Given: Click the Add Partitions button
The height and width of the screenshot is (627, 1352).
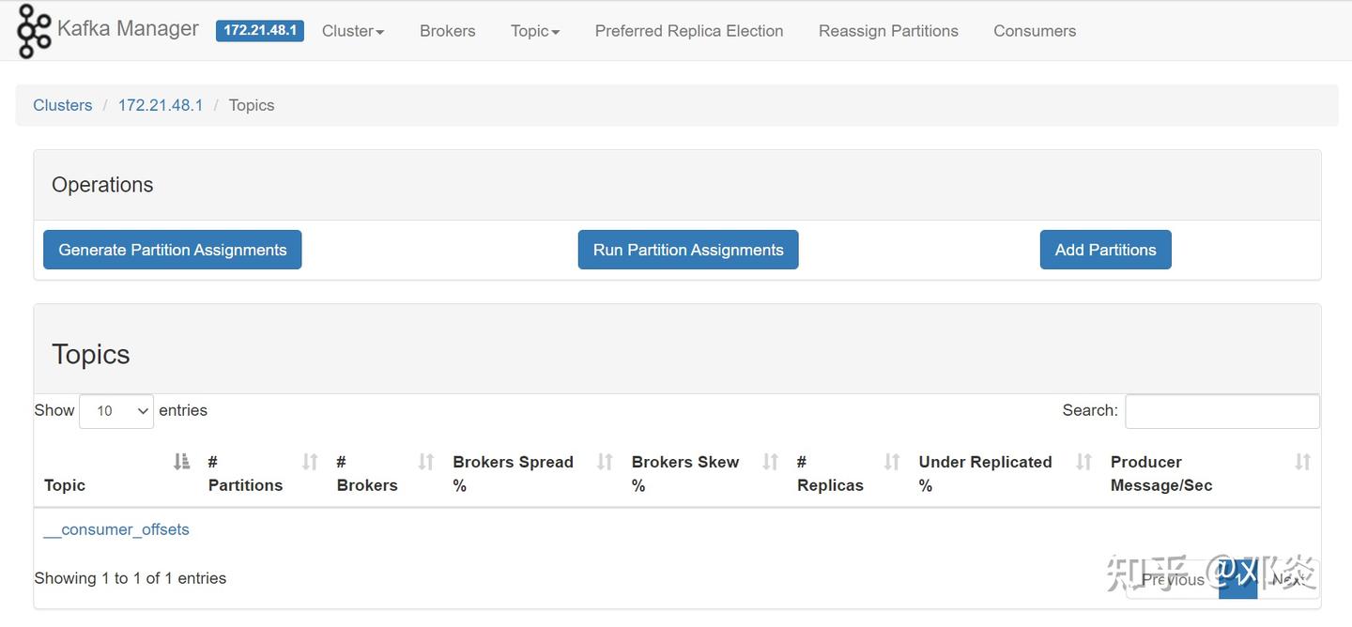Looking at the screenshot, I should 1105,250.
